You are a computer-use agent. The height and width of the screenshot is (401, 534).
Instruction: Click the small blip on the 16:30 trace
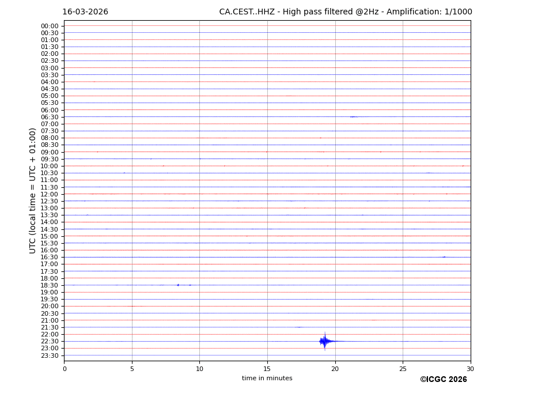pos(444,257)
